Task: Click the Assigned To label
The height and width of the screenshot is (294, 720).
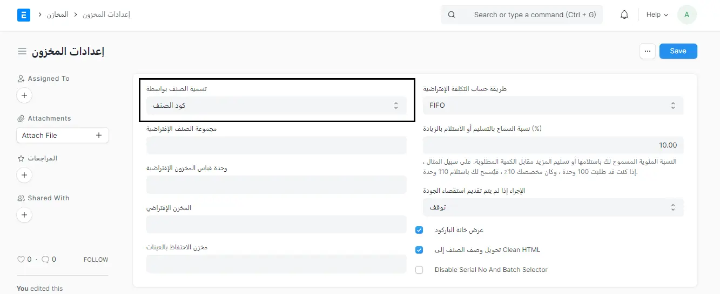Action: (49, 79)
